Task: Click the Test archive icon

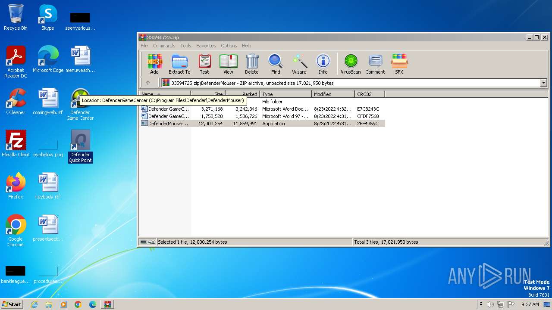Action: point(204,64)
